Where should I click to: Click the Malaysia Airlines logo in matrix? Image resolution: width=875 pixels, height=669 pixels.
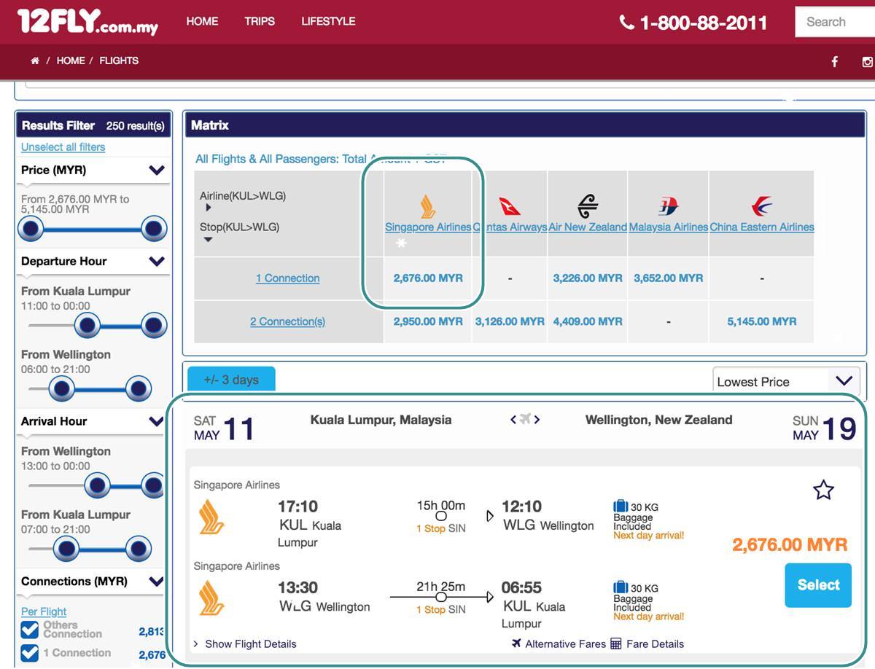point(669,206)
